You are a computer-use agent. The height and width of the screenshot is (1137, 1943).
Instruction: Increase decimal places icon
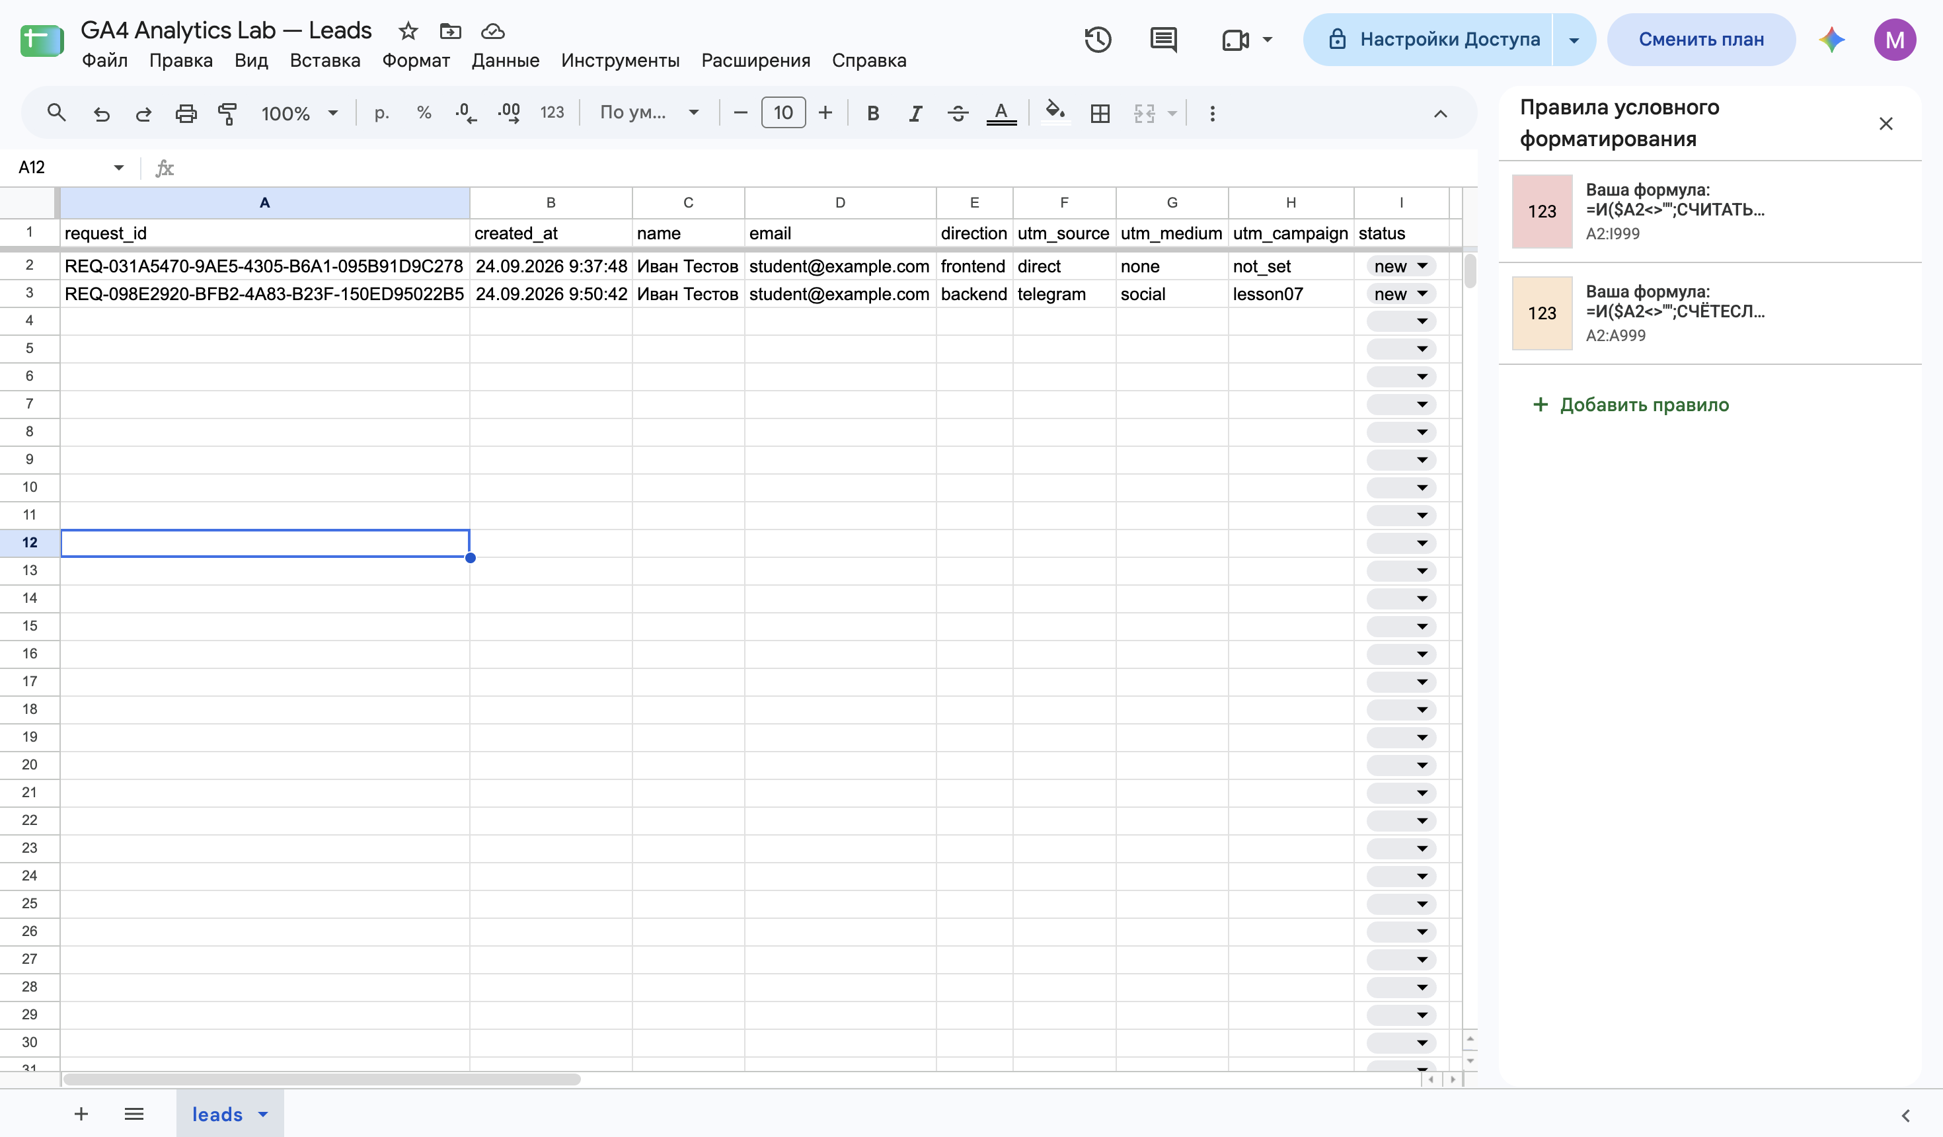point(509,114)
